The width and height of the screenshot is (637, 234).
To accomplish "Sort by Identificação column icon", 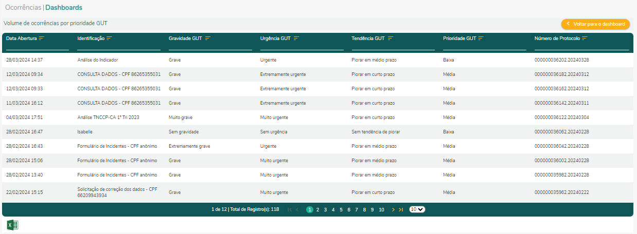I will point(109,38).
